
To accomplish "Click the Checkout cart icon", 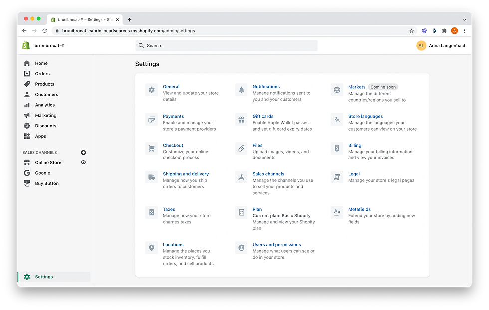I will coord(151,149).
